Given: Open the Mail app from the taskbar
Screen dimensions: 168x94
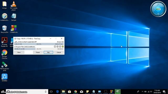Looking at the screenshot, I should [x=82, y=92].
